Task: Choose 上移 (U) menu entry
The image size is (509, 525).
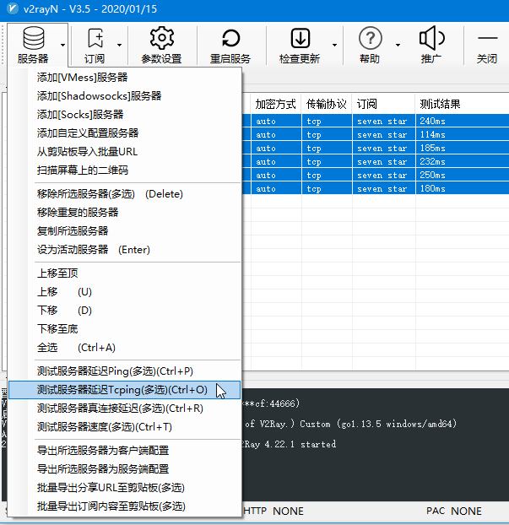Action: [125, 292]
